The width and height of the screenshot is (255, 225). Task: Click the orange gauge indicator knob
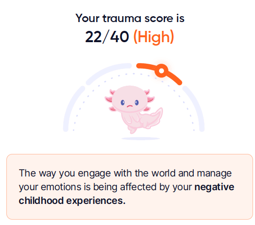coord(162,71)
